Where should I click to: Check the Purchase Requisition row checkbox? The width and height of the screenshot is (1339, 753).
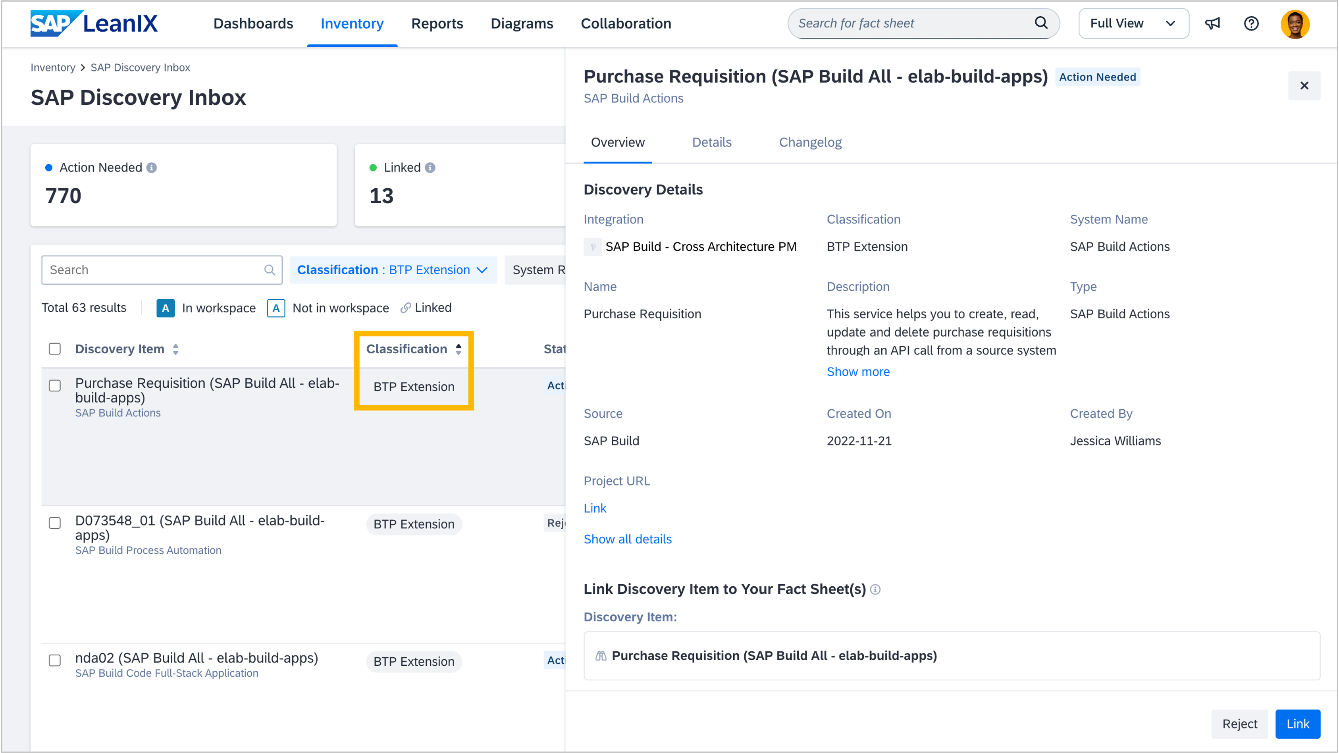click(x=54, y=385)
